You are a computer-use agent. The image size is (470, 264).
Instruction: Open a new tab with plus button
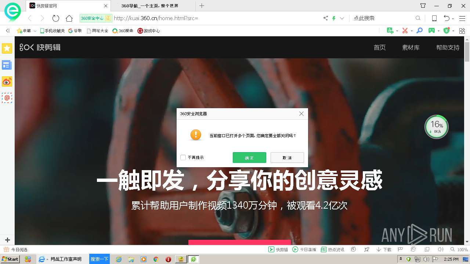click(x=202, y=6)
